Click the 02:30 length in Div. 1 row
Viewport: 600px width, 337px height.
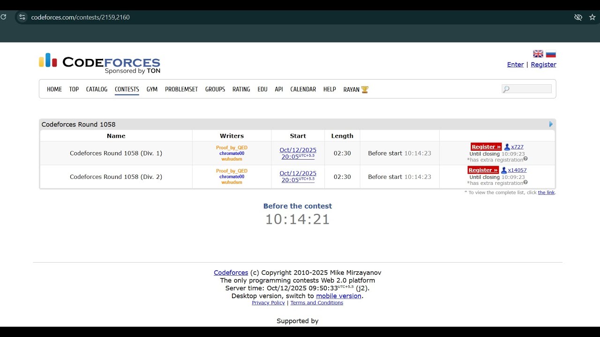[x=342, y=153]
